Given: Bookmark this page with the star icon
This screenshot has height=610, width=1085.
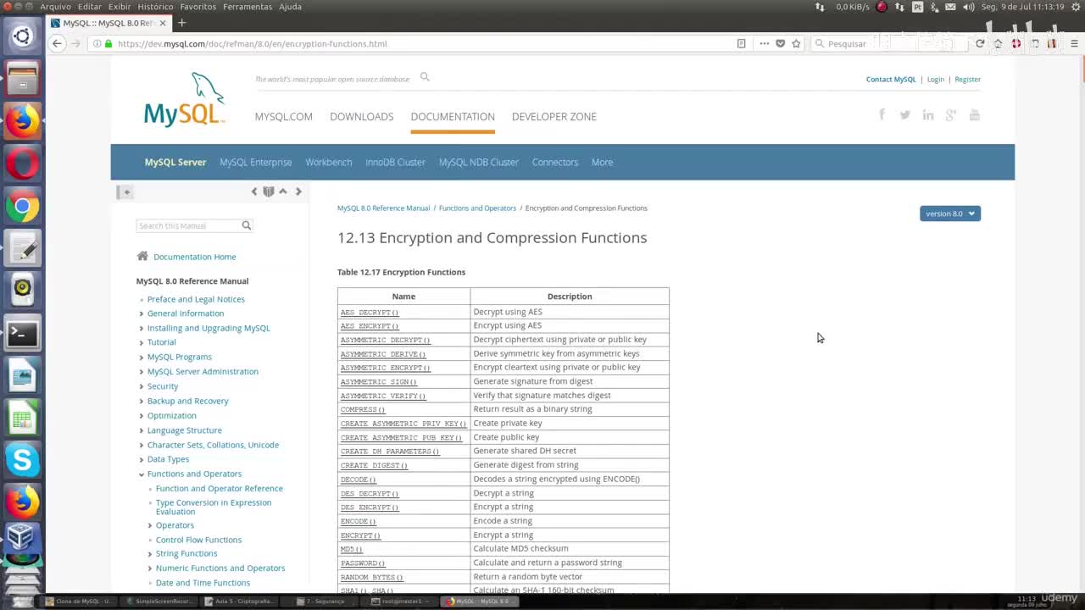Looking at the screenshot, I should tap(796, 43).
